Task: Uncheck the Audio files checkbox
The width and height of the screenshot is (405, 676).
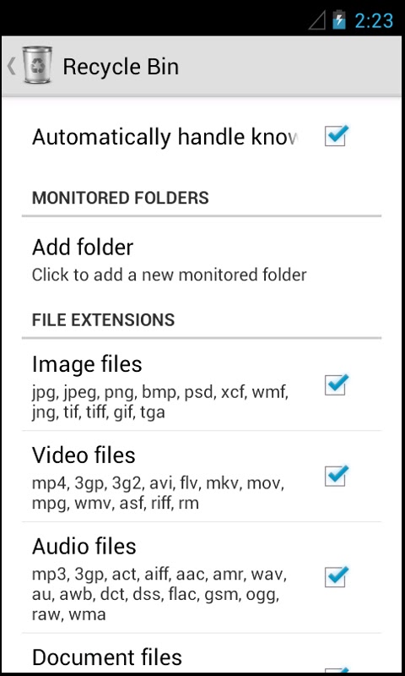Action: click(335, 577)
